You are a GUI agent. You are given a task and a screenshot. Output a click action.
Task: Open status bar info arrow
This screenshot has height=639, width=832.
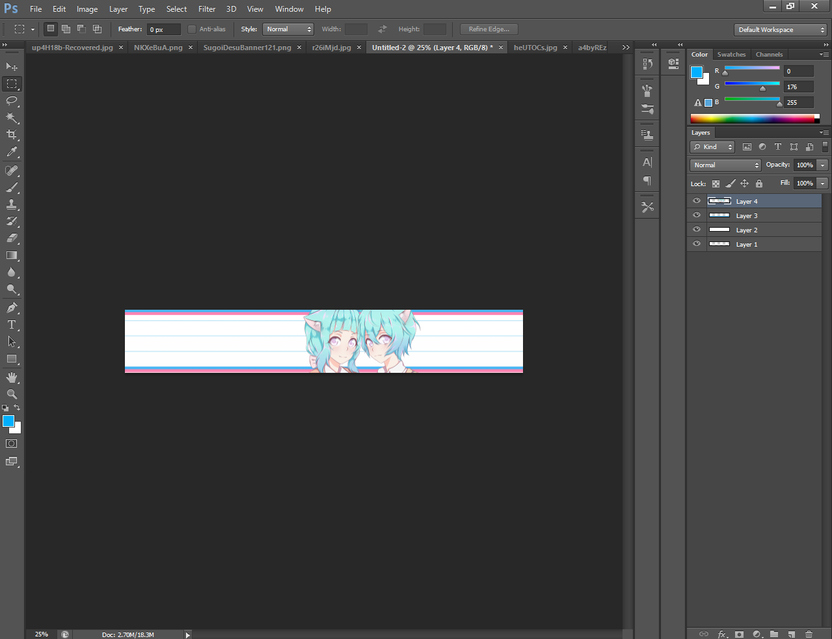(x=187, y=635)
